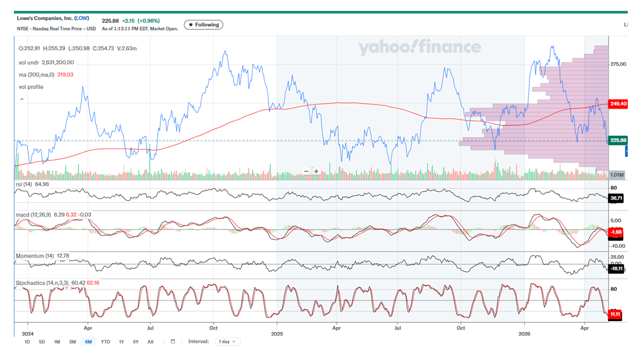This screenshot has height=359, width=638.
Task: Click the 1.01M volume axis tag
Action: (x=617, y=175)
